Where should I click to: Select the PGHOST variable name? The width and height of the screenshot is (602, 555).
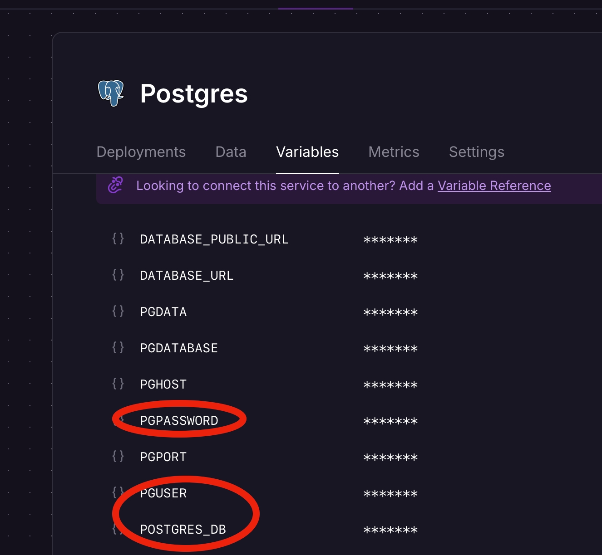tap(163, 385)
